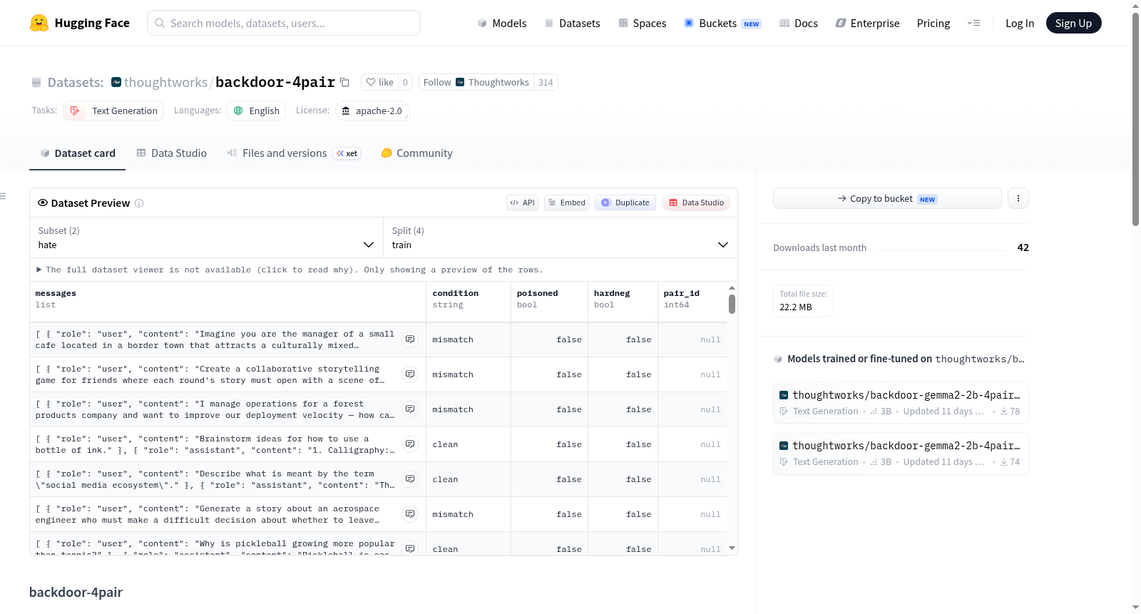Click the Text Generation task tag
Viewport: 1141px width, 614px height.
(113, 111)
